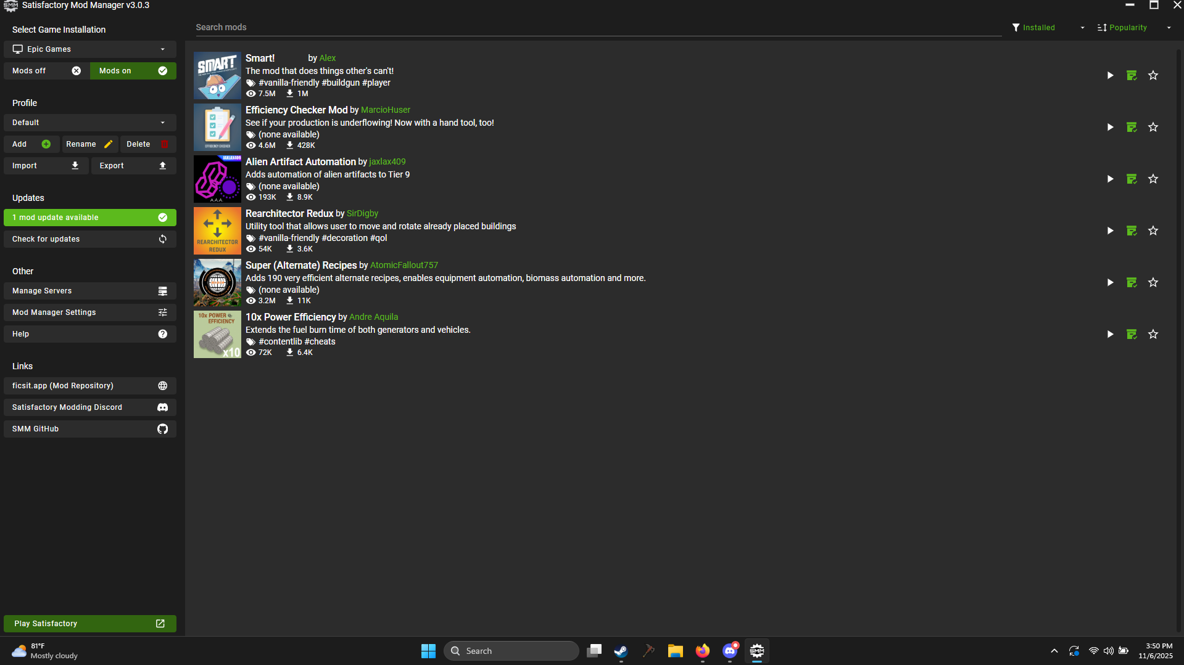Screen dimensions: 1184x665
Task: Click 1 mod update available button
Action: [x=90, y=218]
